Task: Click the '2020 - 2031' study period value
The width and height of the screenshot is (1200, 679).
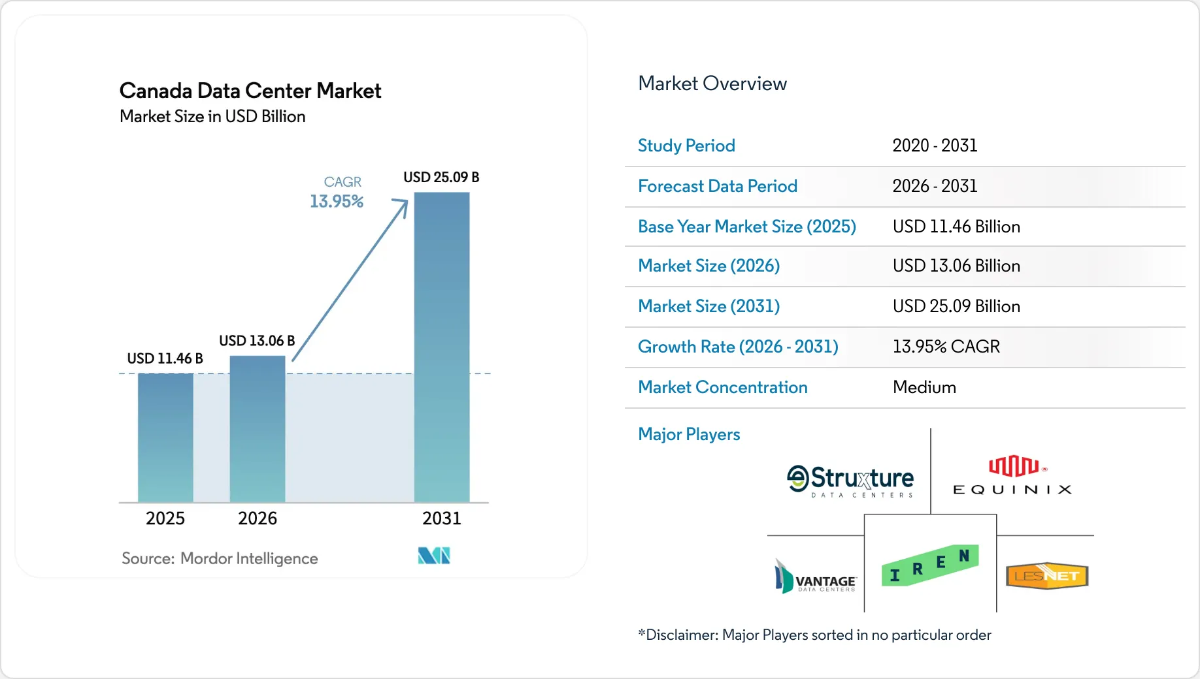Action: point(935,146)
